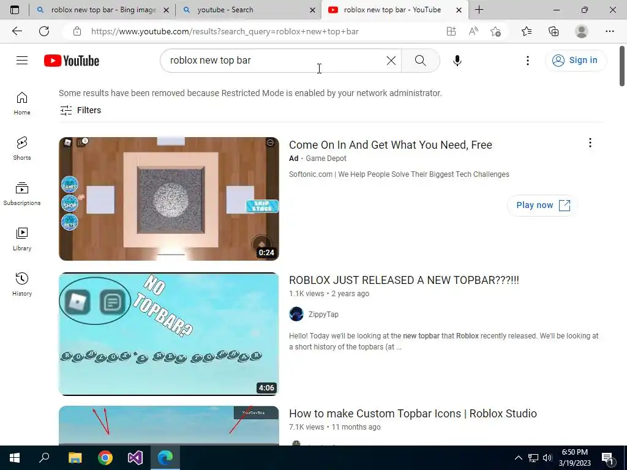The height and width of the screenshot is (470, 627).
Task: Open the notification center
Action: pos(608,458)
